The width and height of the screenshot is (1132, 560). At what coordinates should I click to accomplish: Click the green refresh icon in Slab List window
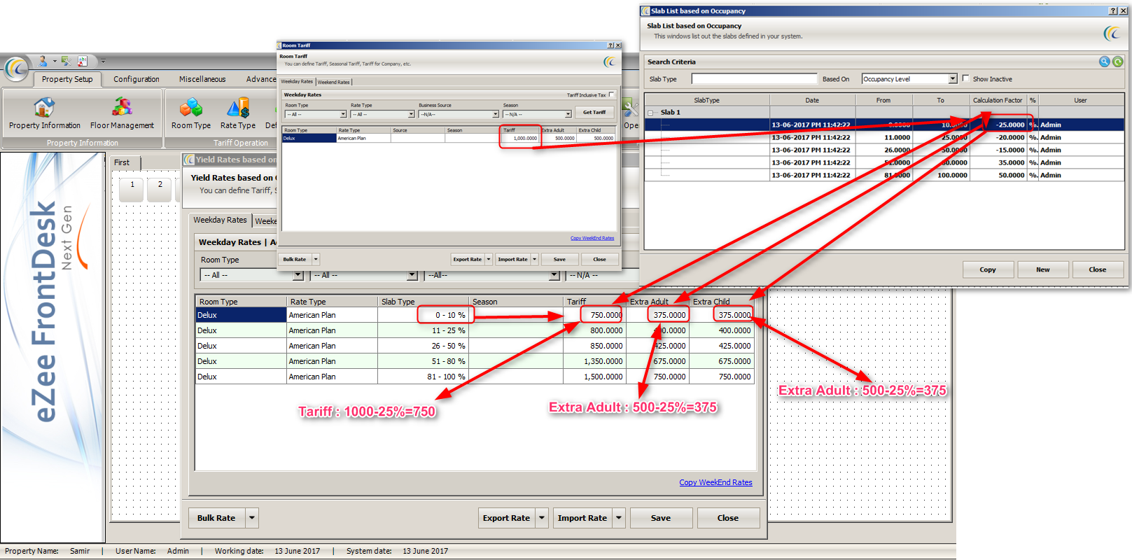[x=1118, y=62]
